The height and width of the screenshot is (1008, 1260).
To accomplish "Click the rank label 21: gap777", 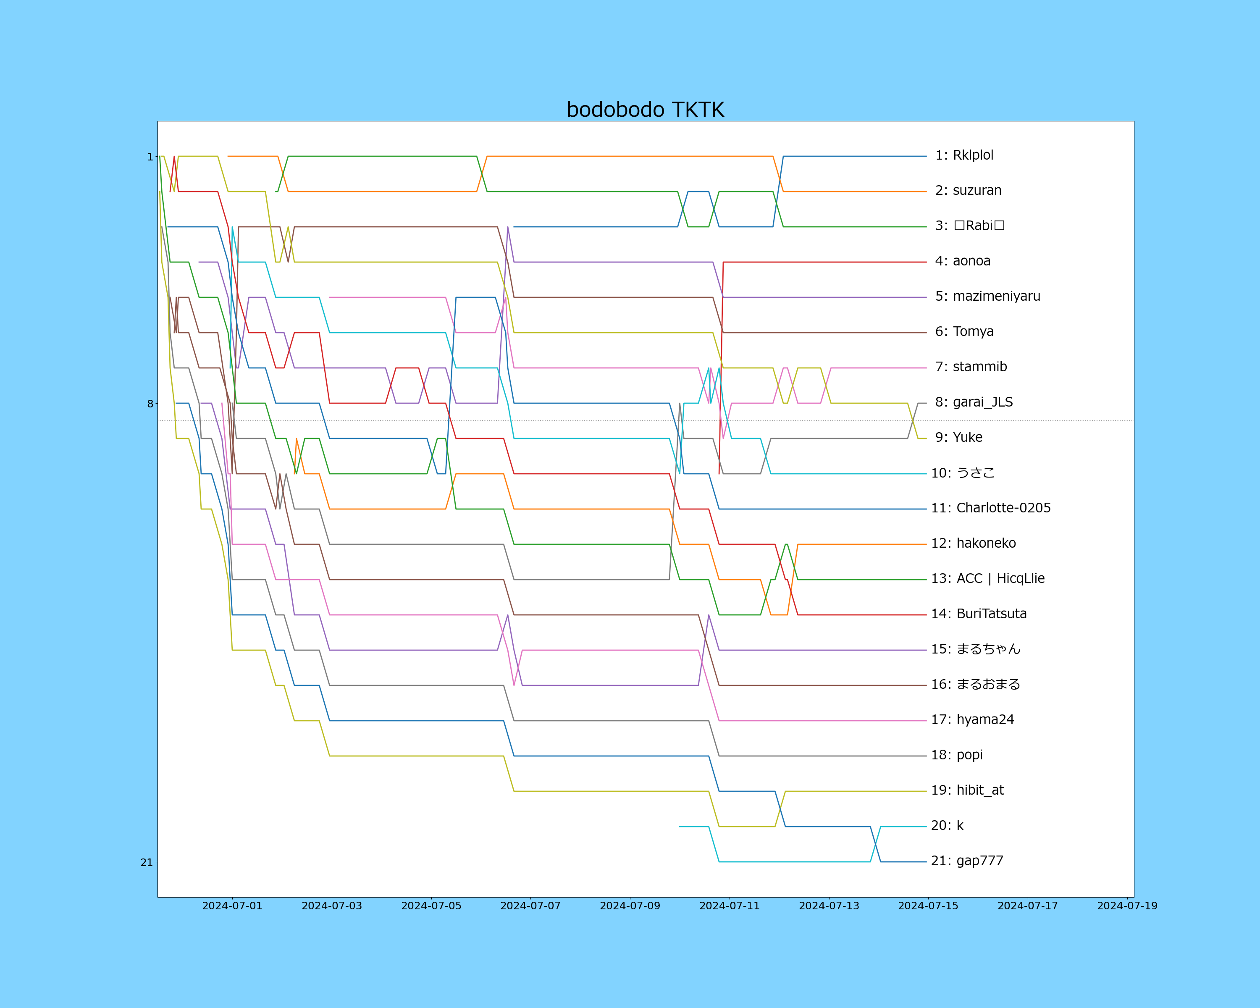I will pos(966,861).
